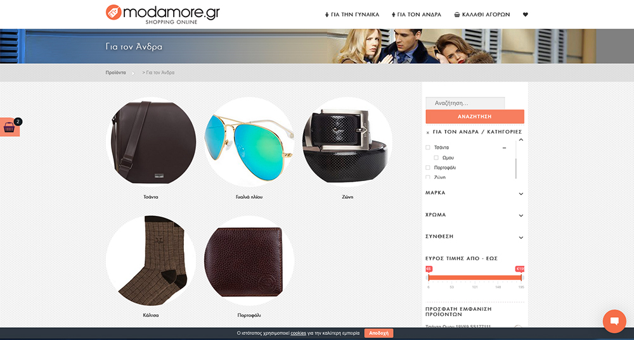Remove the category filter with x icon

[x=428, y=132]
